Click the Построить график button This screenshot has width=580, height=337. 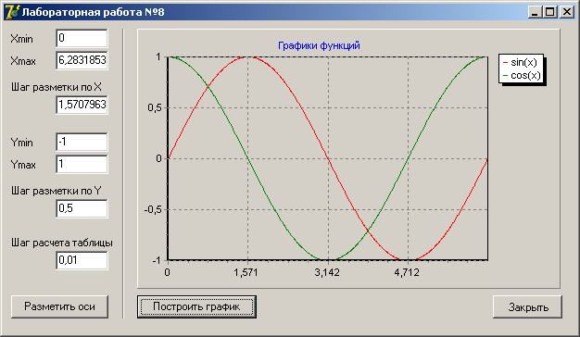(x=196, y=306)
